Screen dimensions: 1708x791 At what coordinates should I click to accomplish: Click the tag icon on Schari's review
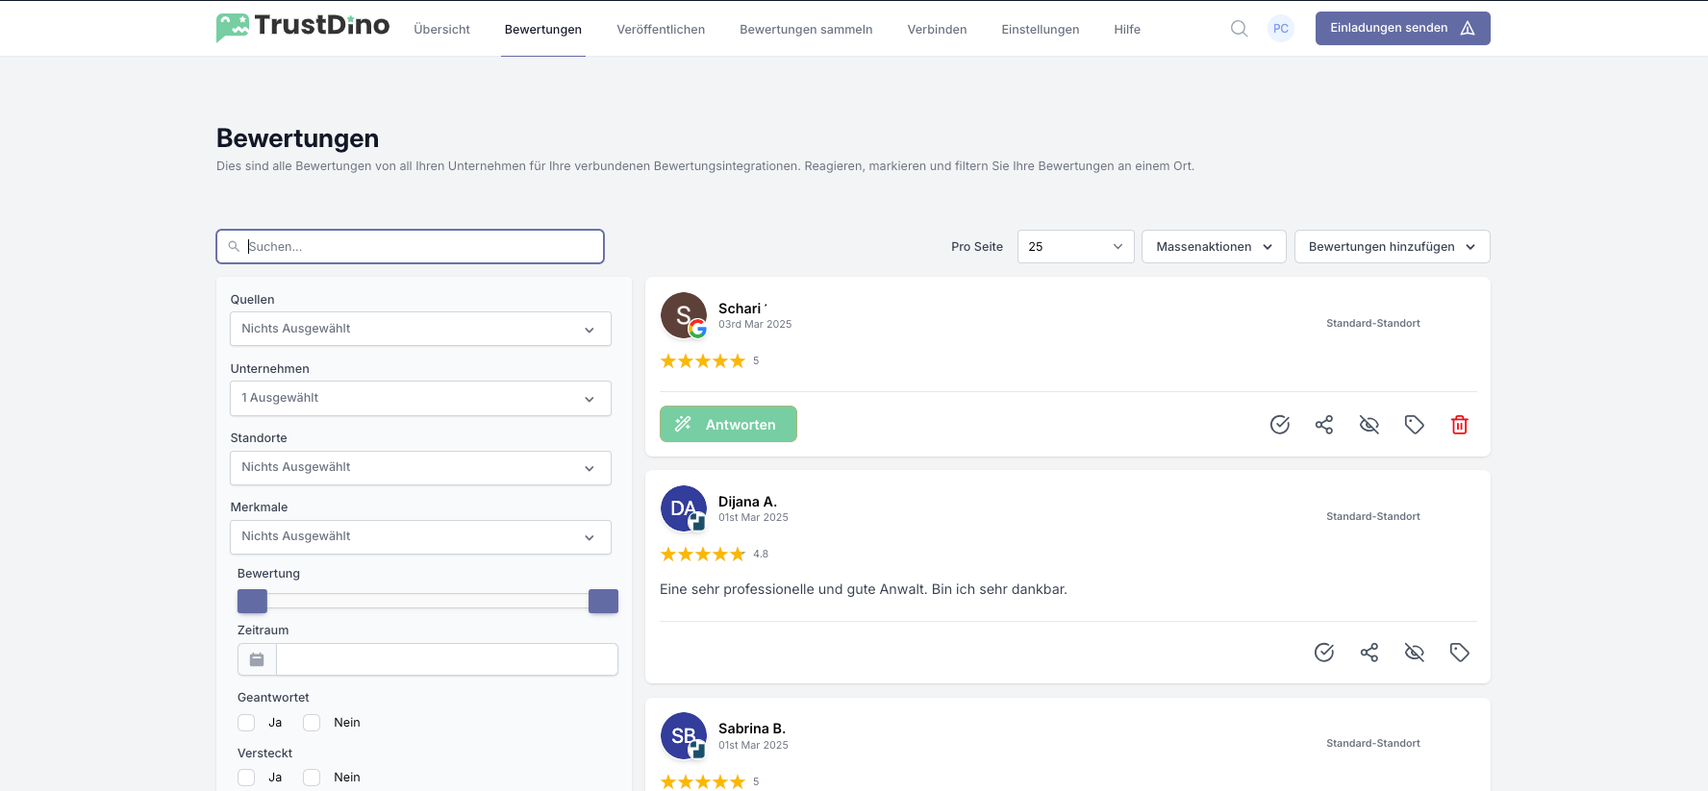click(x=1414, y=425)
